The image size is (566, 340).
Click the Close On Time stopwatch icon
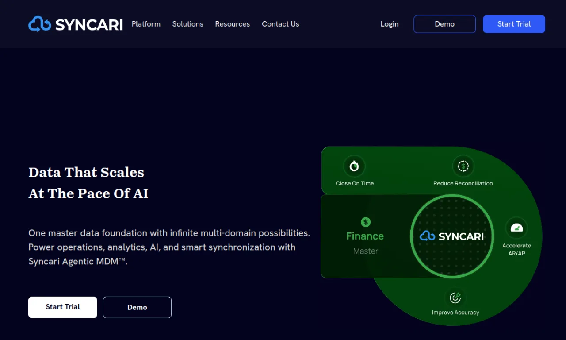354,166
